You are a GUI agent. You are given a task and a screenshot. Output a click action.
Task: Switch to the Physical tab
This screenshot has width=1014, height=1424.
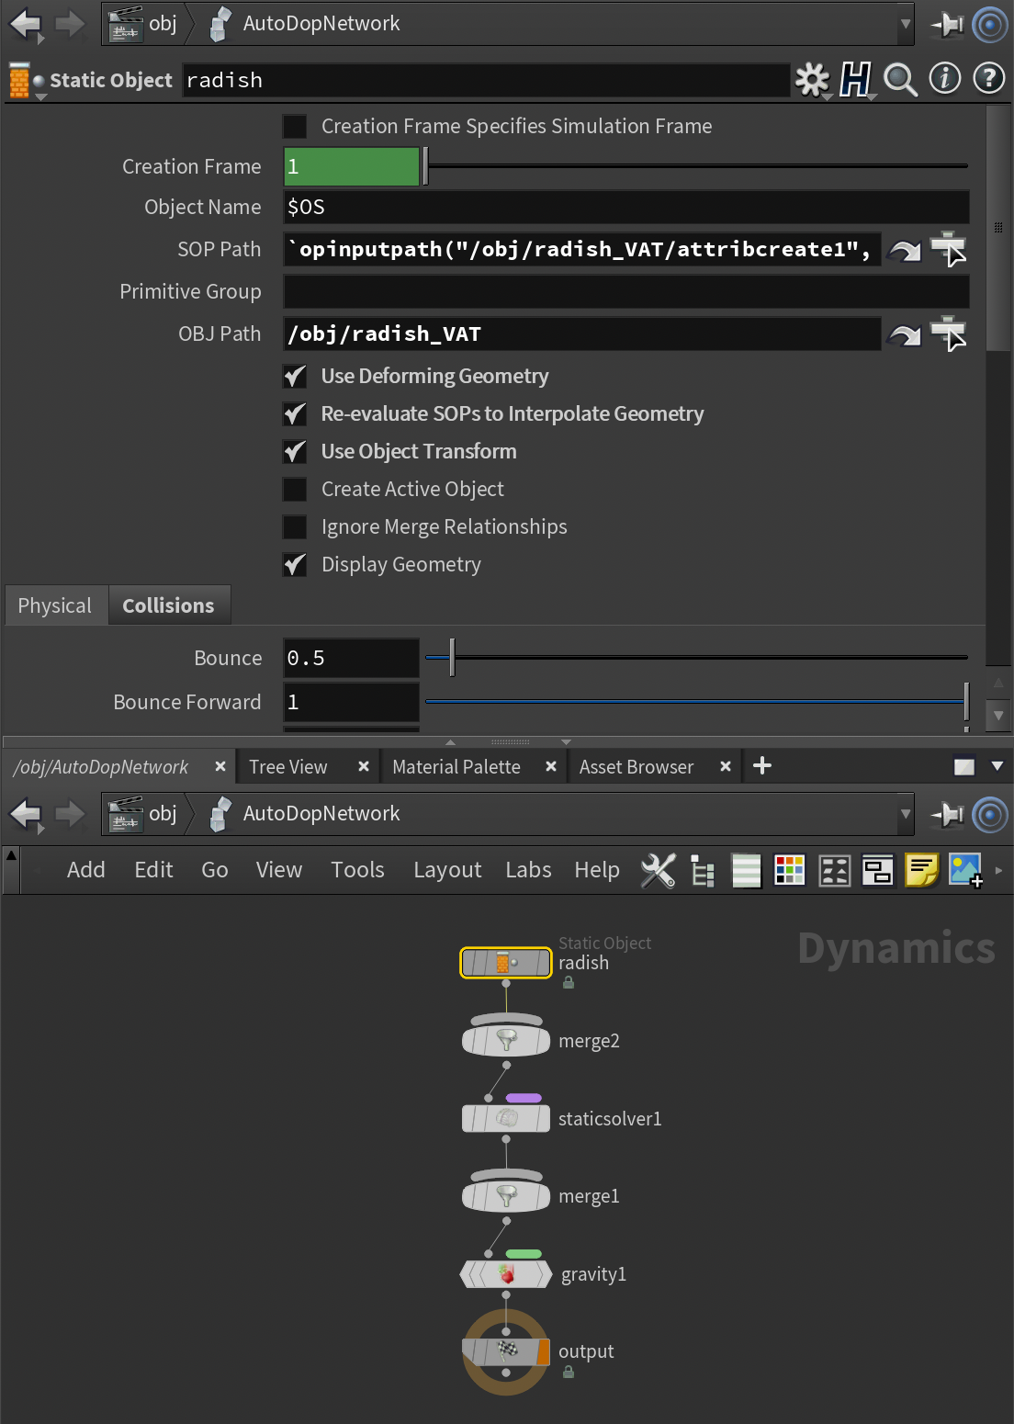[55, 605]
